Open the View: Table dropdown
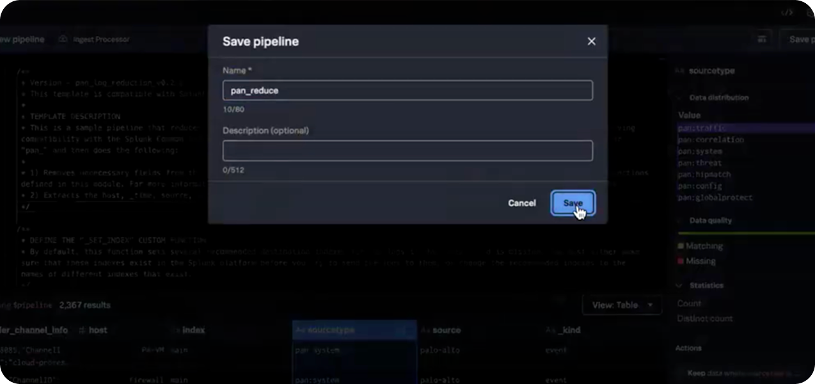The image size is (815, 384). [622, 305]
